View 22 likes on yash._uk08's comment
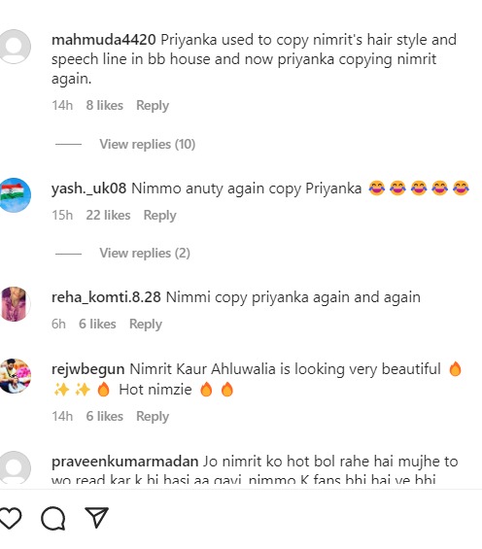The height and width of the screenshot is (549, 482). pyautogui.click(x=108, y=216)
